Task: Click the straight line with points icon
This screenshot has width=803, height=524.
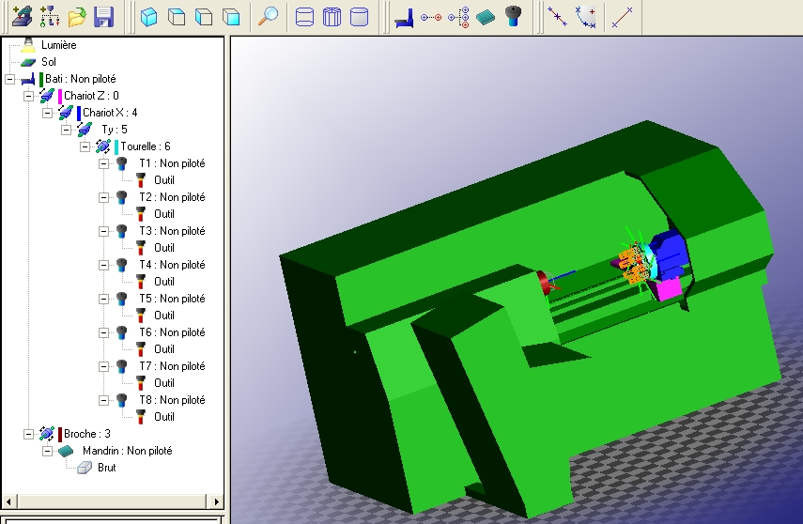Action: tap(557, 17)
